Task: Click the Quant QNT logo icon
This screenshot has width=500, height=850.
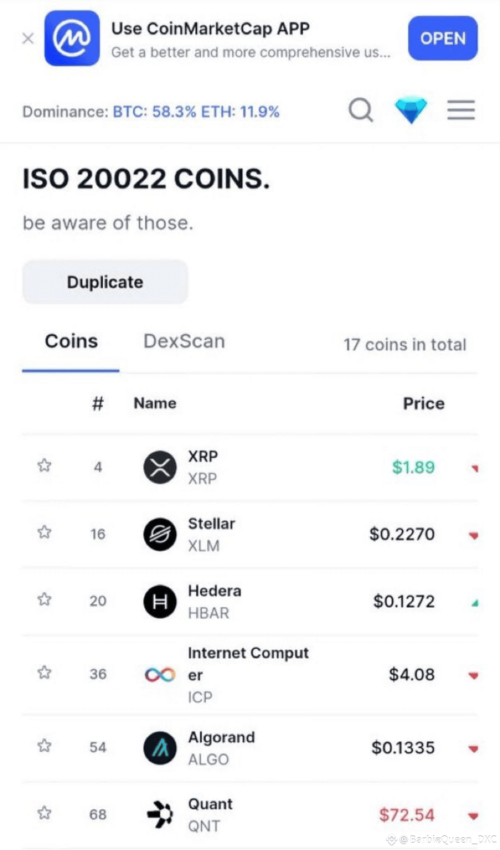Action: [160, 814]
